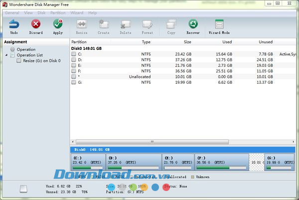
Task: Select the Operation List tree item
Action: [x=30, y=55]
